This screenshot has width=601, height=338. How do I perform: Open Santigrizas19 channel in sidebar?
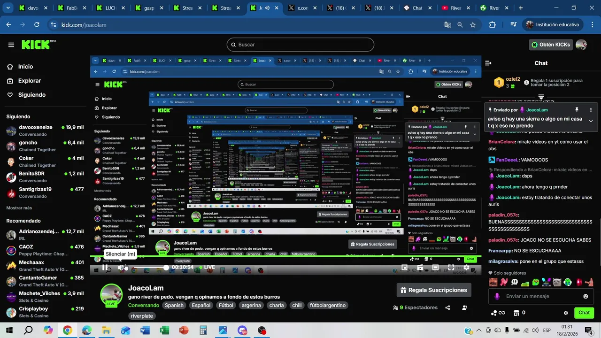tap(45, 192)
